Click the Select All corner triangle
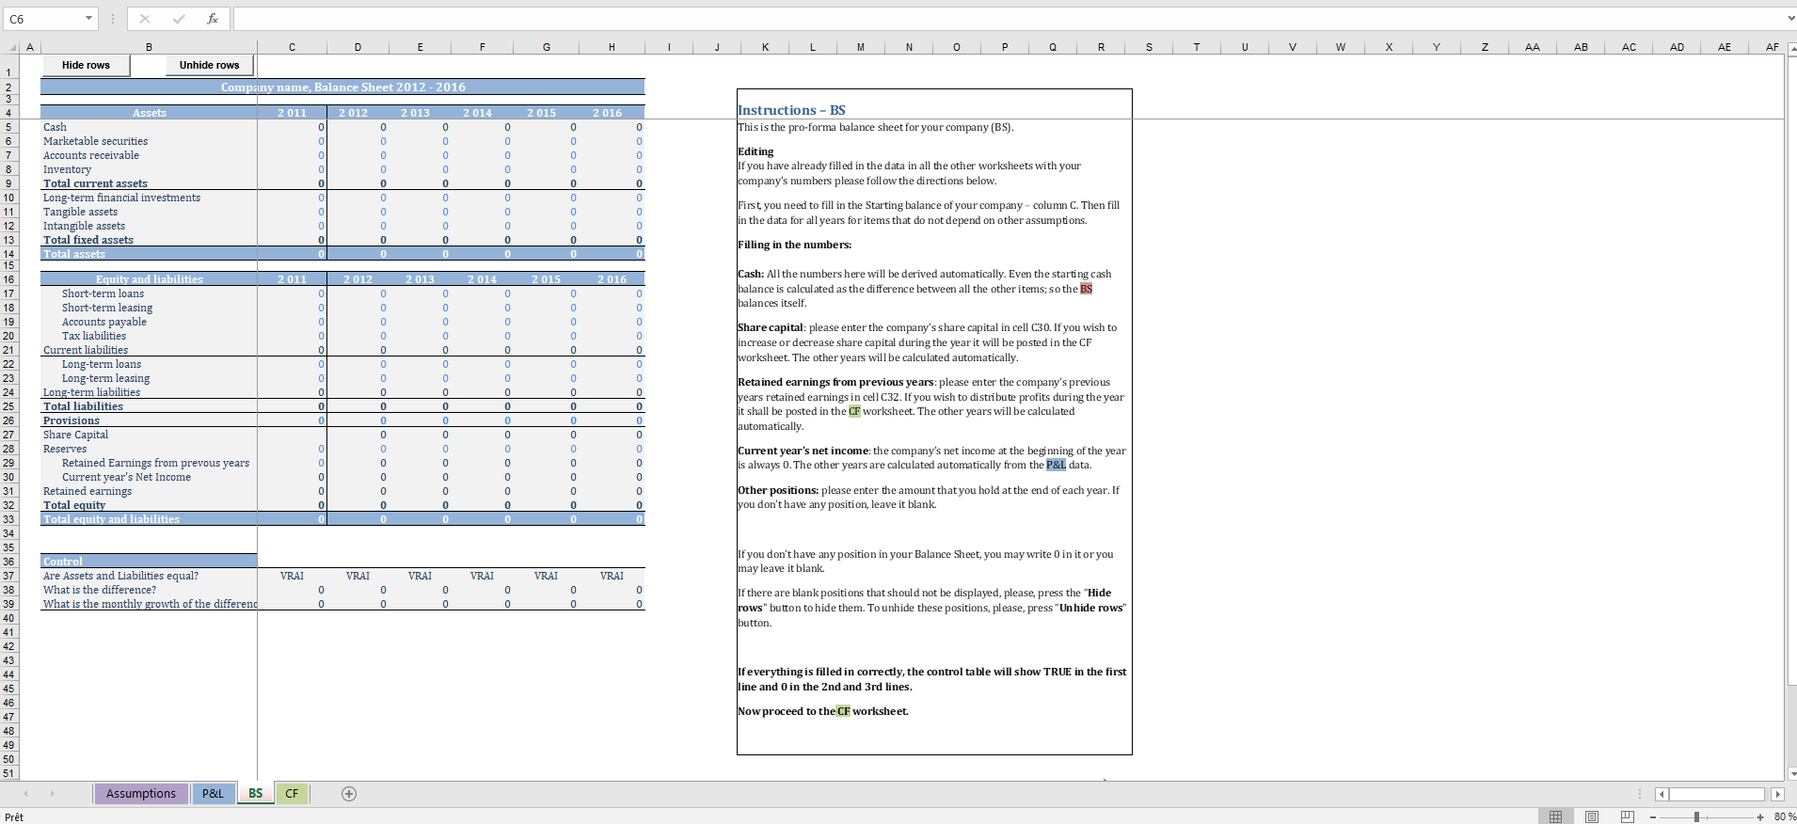Viewport: 1797px width, 824px height. [10, 47]
